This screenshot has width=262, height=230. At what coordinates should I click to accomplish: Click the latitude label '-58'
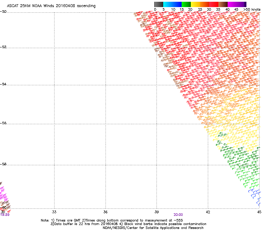[3, 164]
